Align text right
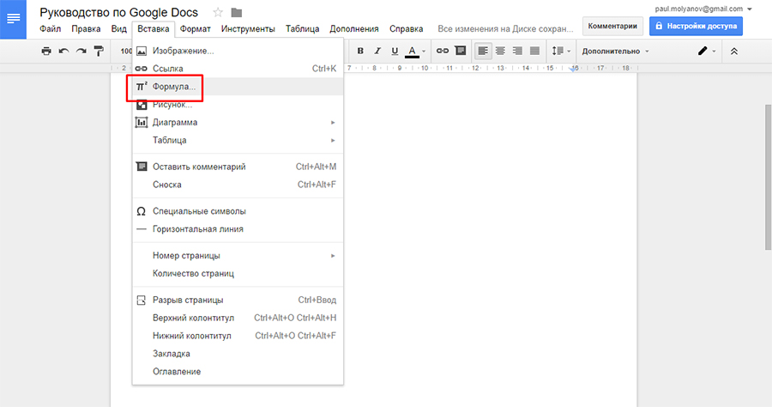This screenshot has height=407, width=772. 517,51
